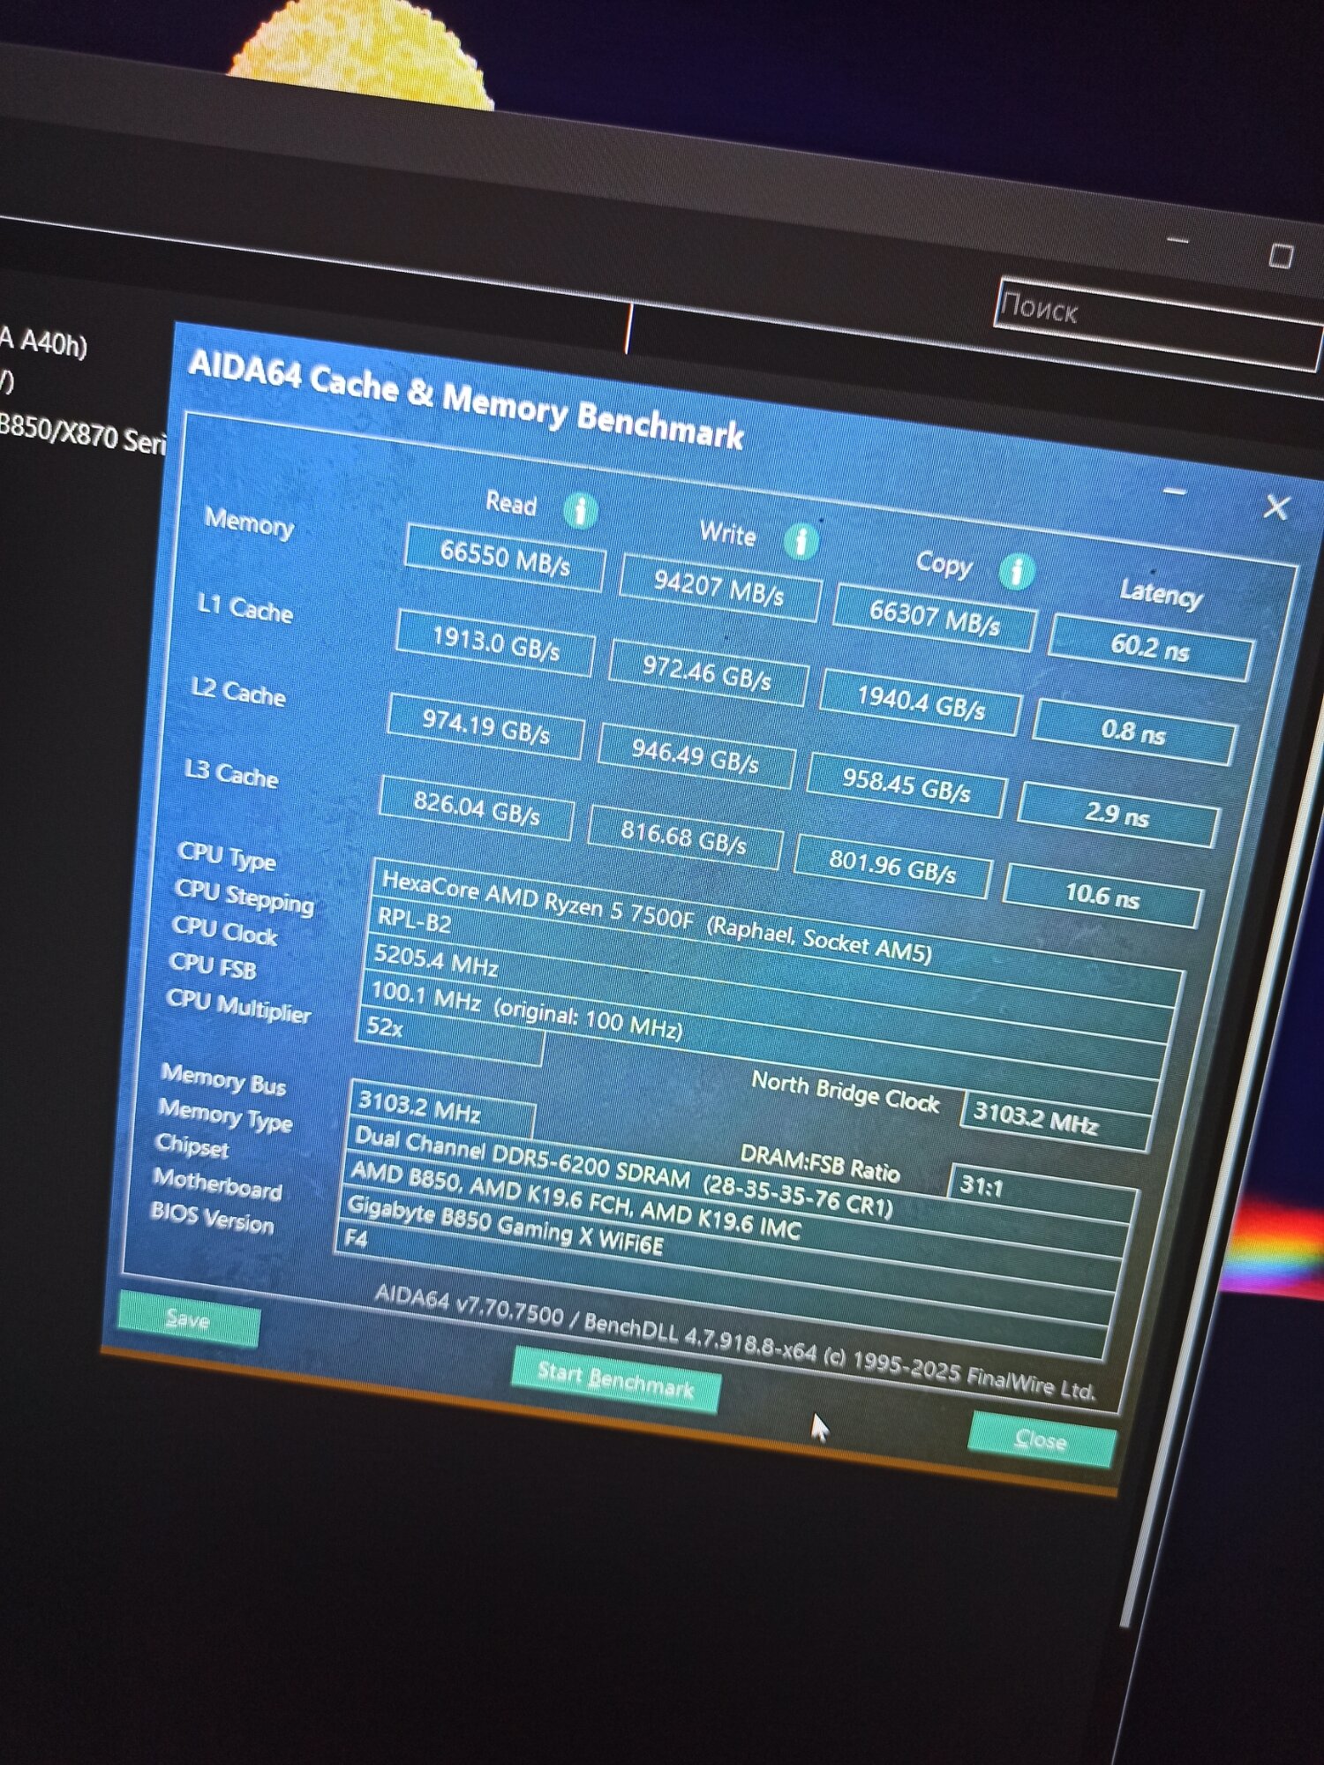Click the CPU Multiplier value 52x
This screenshot has height=1765, width=1324.
click(x=450, y=1036)
